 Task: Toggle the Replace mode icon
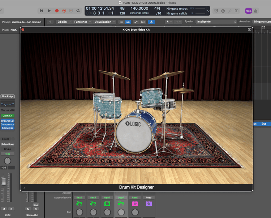[x=216, y=11]
